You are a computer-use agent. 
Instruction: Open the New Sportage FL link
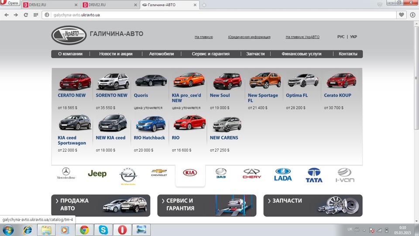click(263, 98)
